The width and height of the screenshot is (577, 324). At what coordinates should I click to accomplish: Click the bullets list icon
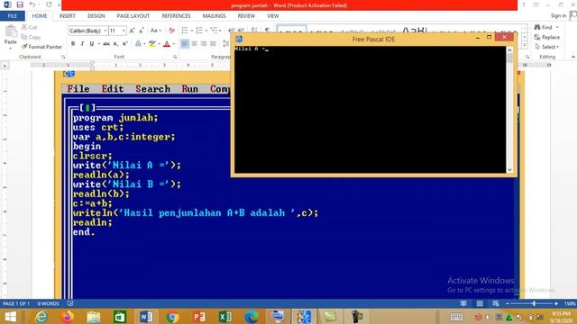pos(185,31)
